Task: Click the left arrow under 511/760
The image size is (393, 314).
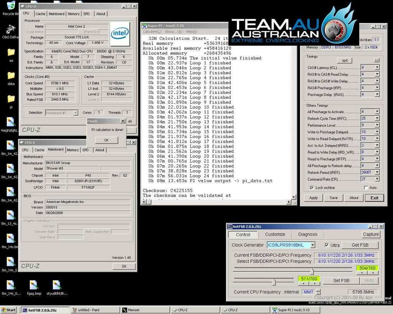Action: coord(304,283)
